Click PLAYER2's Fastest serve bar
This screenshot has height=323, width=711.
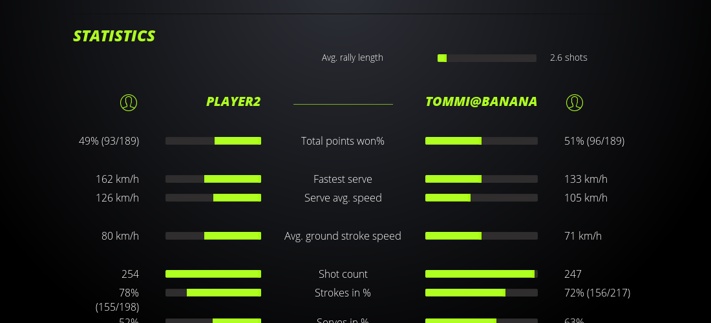(213, 179)
